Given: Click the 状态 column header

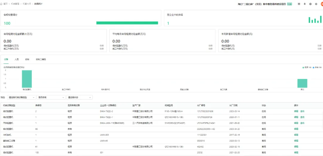Looking at the screenshot, I should pos(264,105).
